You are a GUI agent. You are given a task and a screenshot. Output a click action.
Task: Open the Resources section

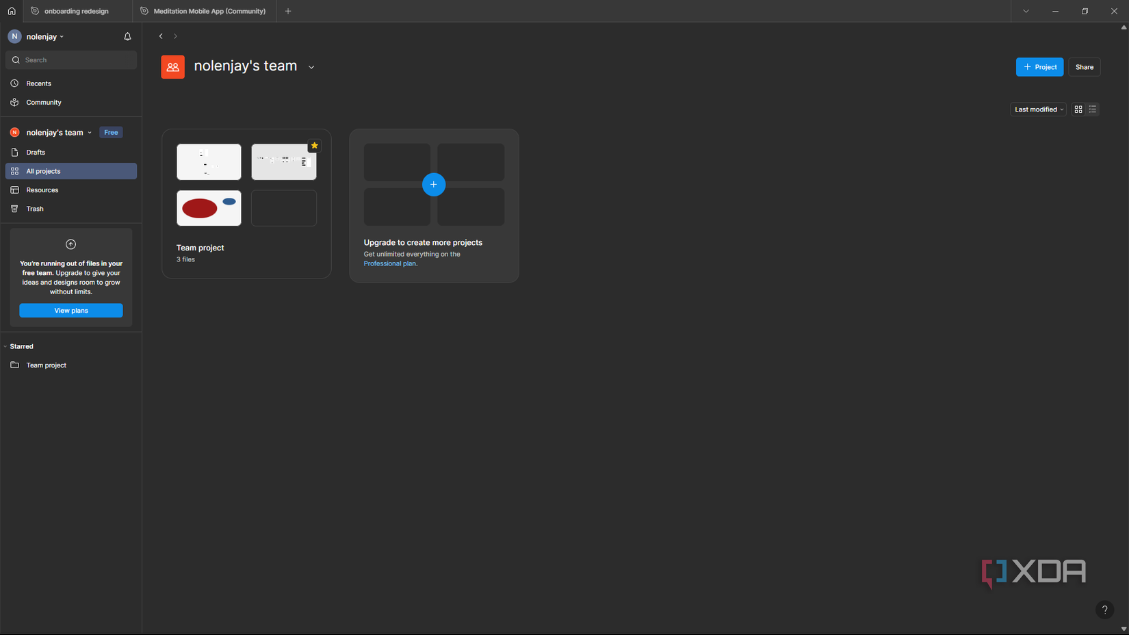[42, 190]
